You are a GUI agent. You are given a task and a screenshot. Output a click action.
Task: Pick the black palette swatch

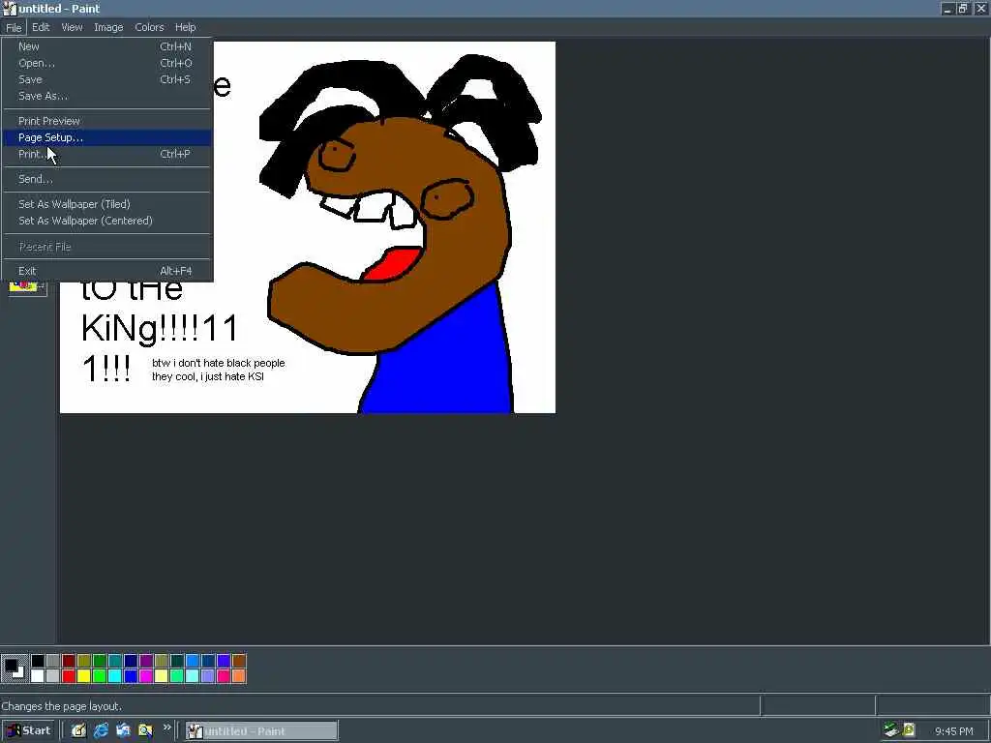pyautogui.click(x=38, y=661)
